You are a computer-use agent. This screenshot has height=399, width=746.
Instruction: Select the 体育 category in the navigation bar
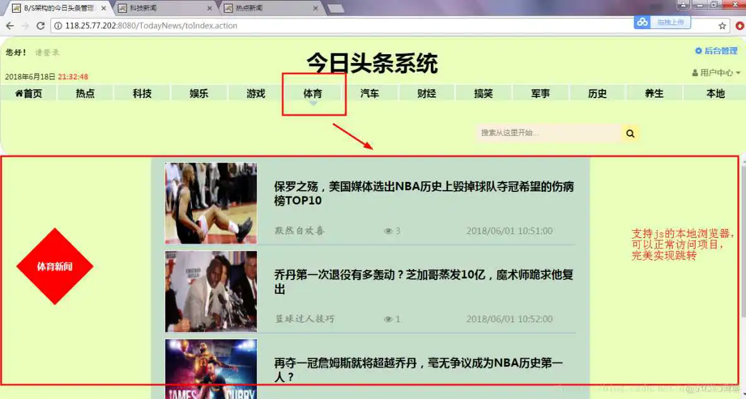click(313, 93)
